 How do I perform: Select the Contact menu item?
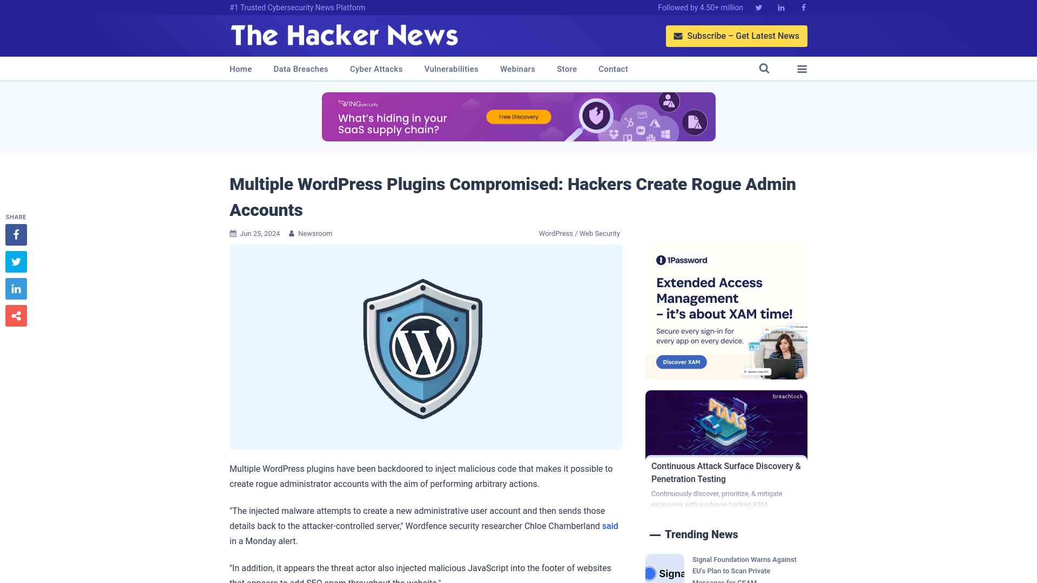pyautogui.click(x=612, y=69)
